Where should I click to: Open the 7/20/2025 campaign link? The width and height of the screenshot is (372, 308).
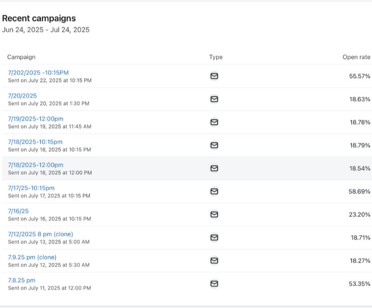22,96
